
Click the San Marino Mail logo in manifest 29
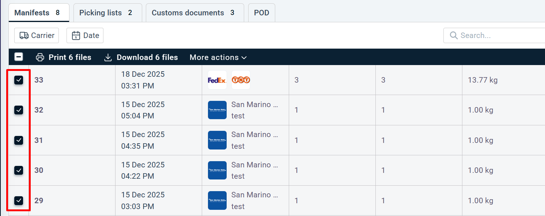(x=217, y=201)
